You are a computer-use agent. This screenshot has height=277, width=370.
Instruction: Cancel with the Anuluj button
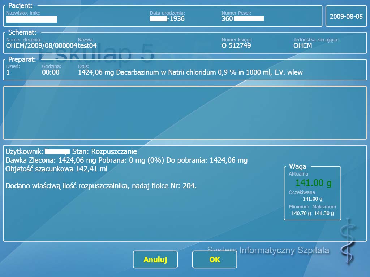point(155,259)
